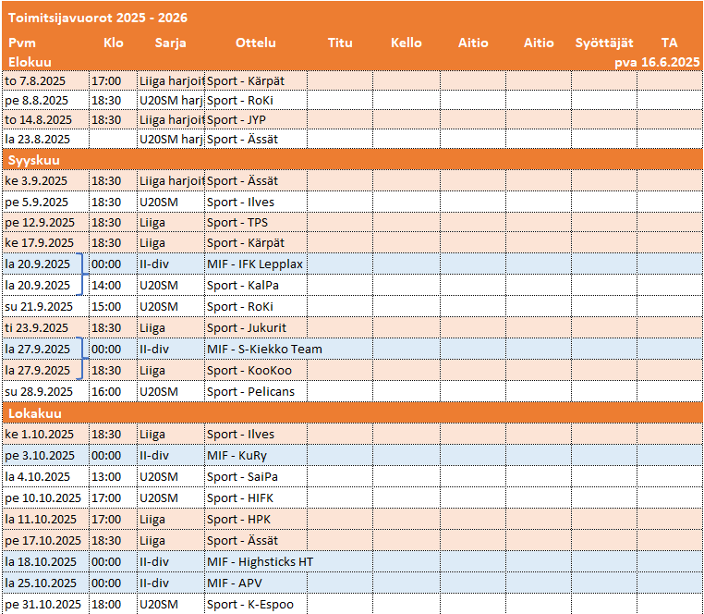Viewport: 704px width, 614px height.
Task: Click the 'Syöttäjät' column header
Action: click(604, 43)
